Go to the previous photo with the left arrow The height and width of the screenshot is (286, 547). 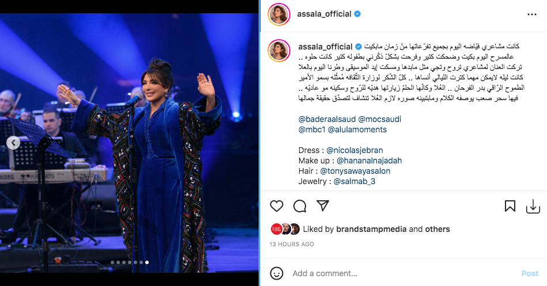click(13, 143)
